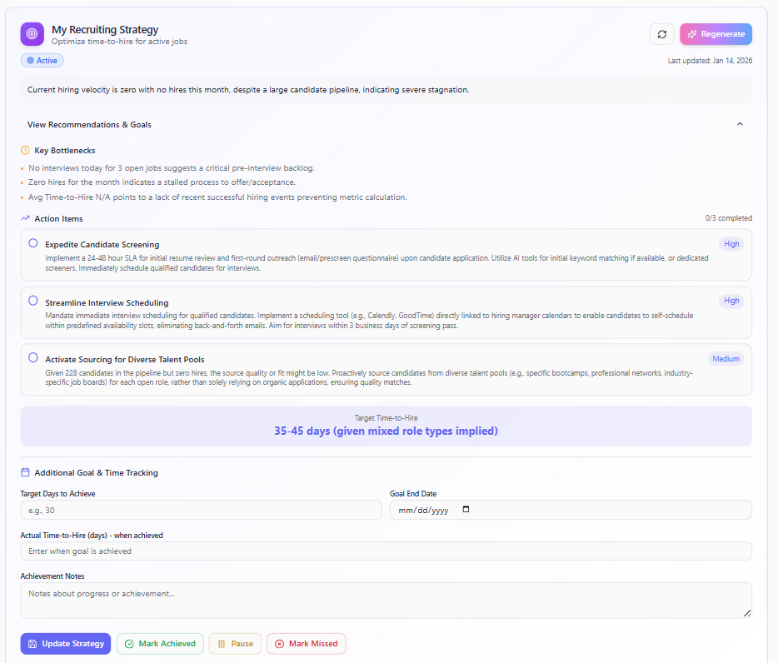The width and height of the screenshot is (778, 663).
Task: Click the Mark Achieved button
Action: point(160,644)
